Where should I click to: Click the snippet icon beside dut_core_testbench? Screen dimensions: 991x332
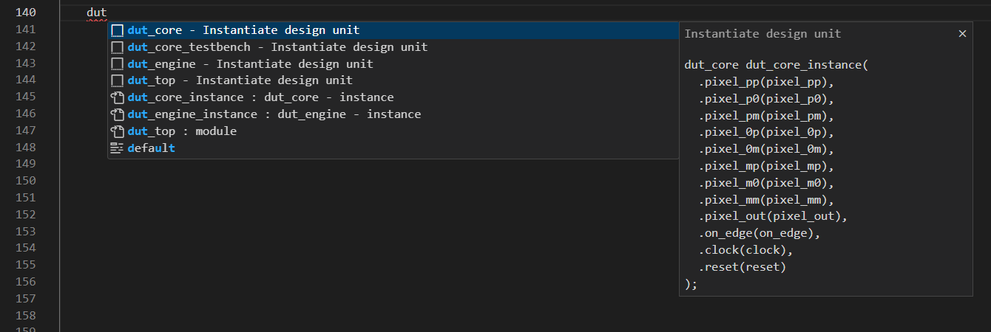(117, 47)
